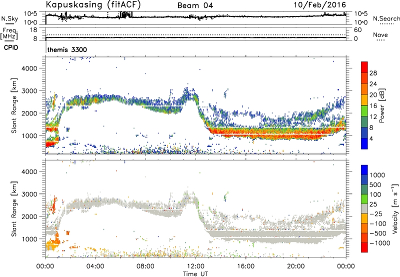Click the 08:00 time axis tick label
Viewport: 400px width, 277px height.
pos(145,266)
